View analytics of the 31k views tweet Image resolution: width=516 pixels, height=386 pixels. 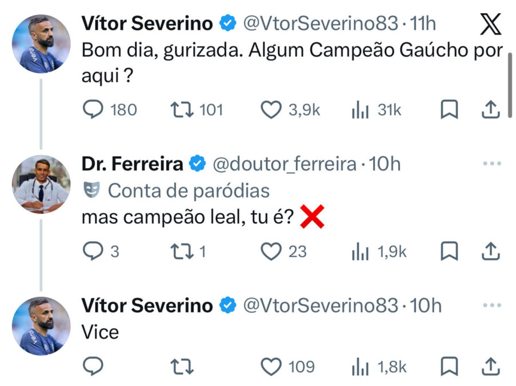tap(358, 110)
